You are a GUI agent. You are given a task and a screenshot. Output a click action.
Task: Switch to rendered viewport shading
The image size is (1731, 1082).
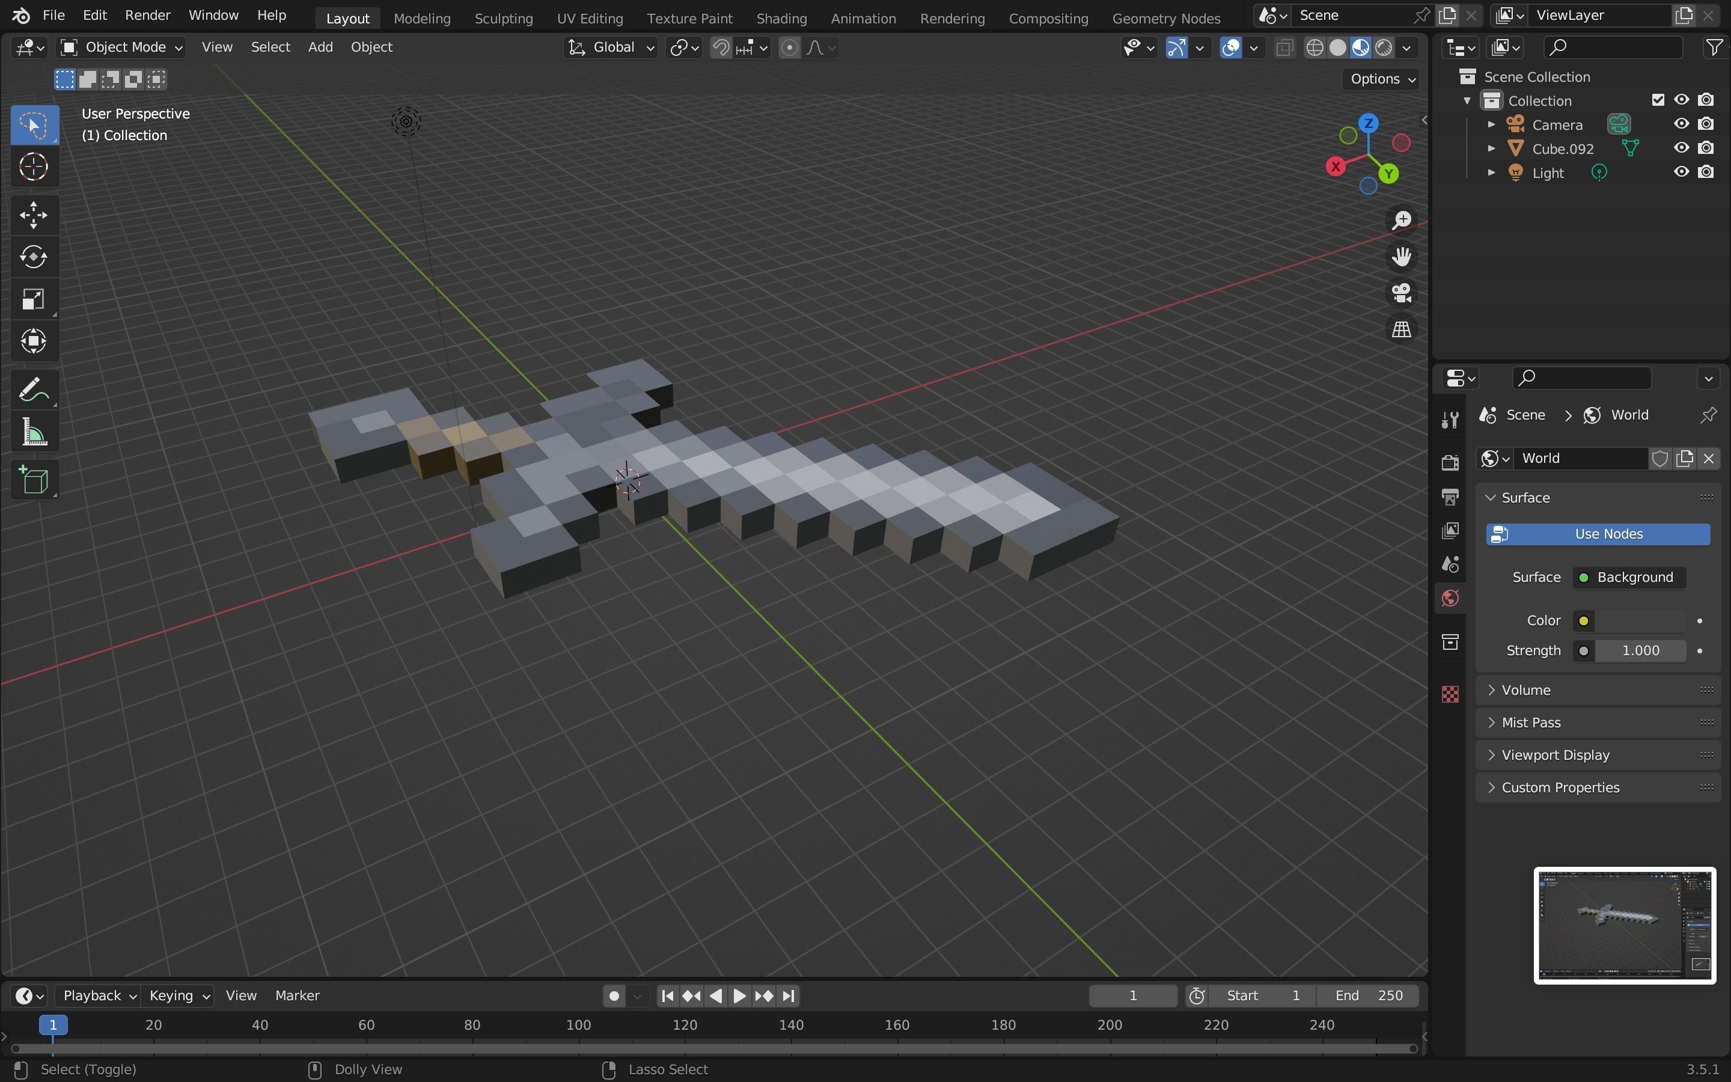(x=1384, y=48)
